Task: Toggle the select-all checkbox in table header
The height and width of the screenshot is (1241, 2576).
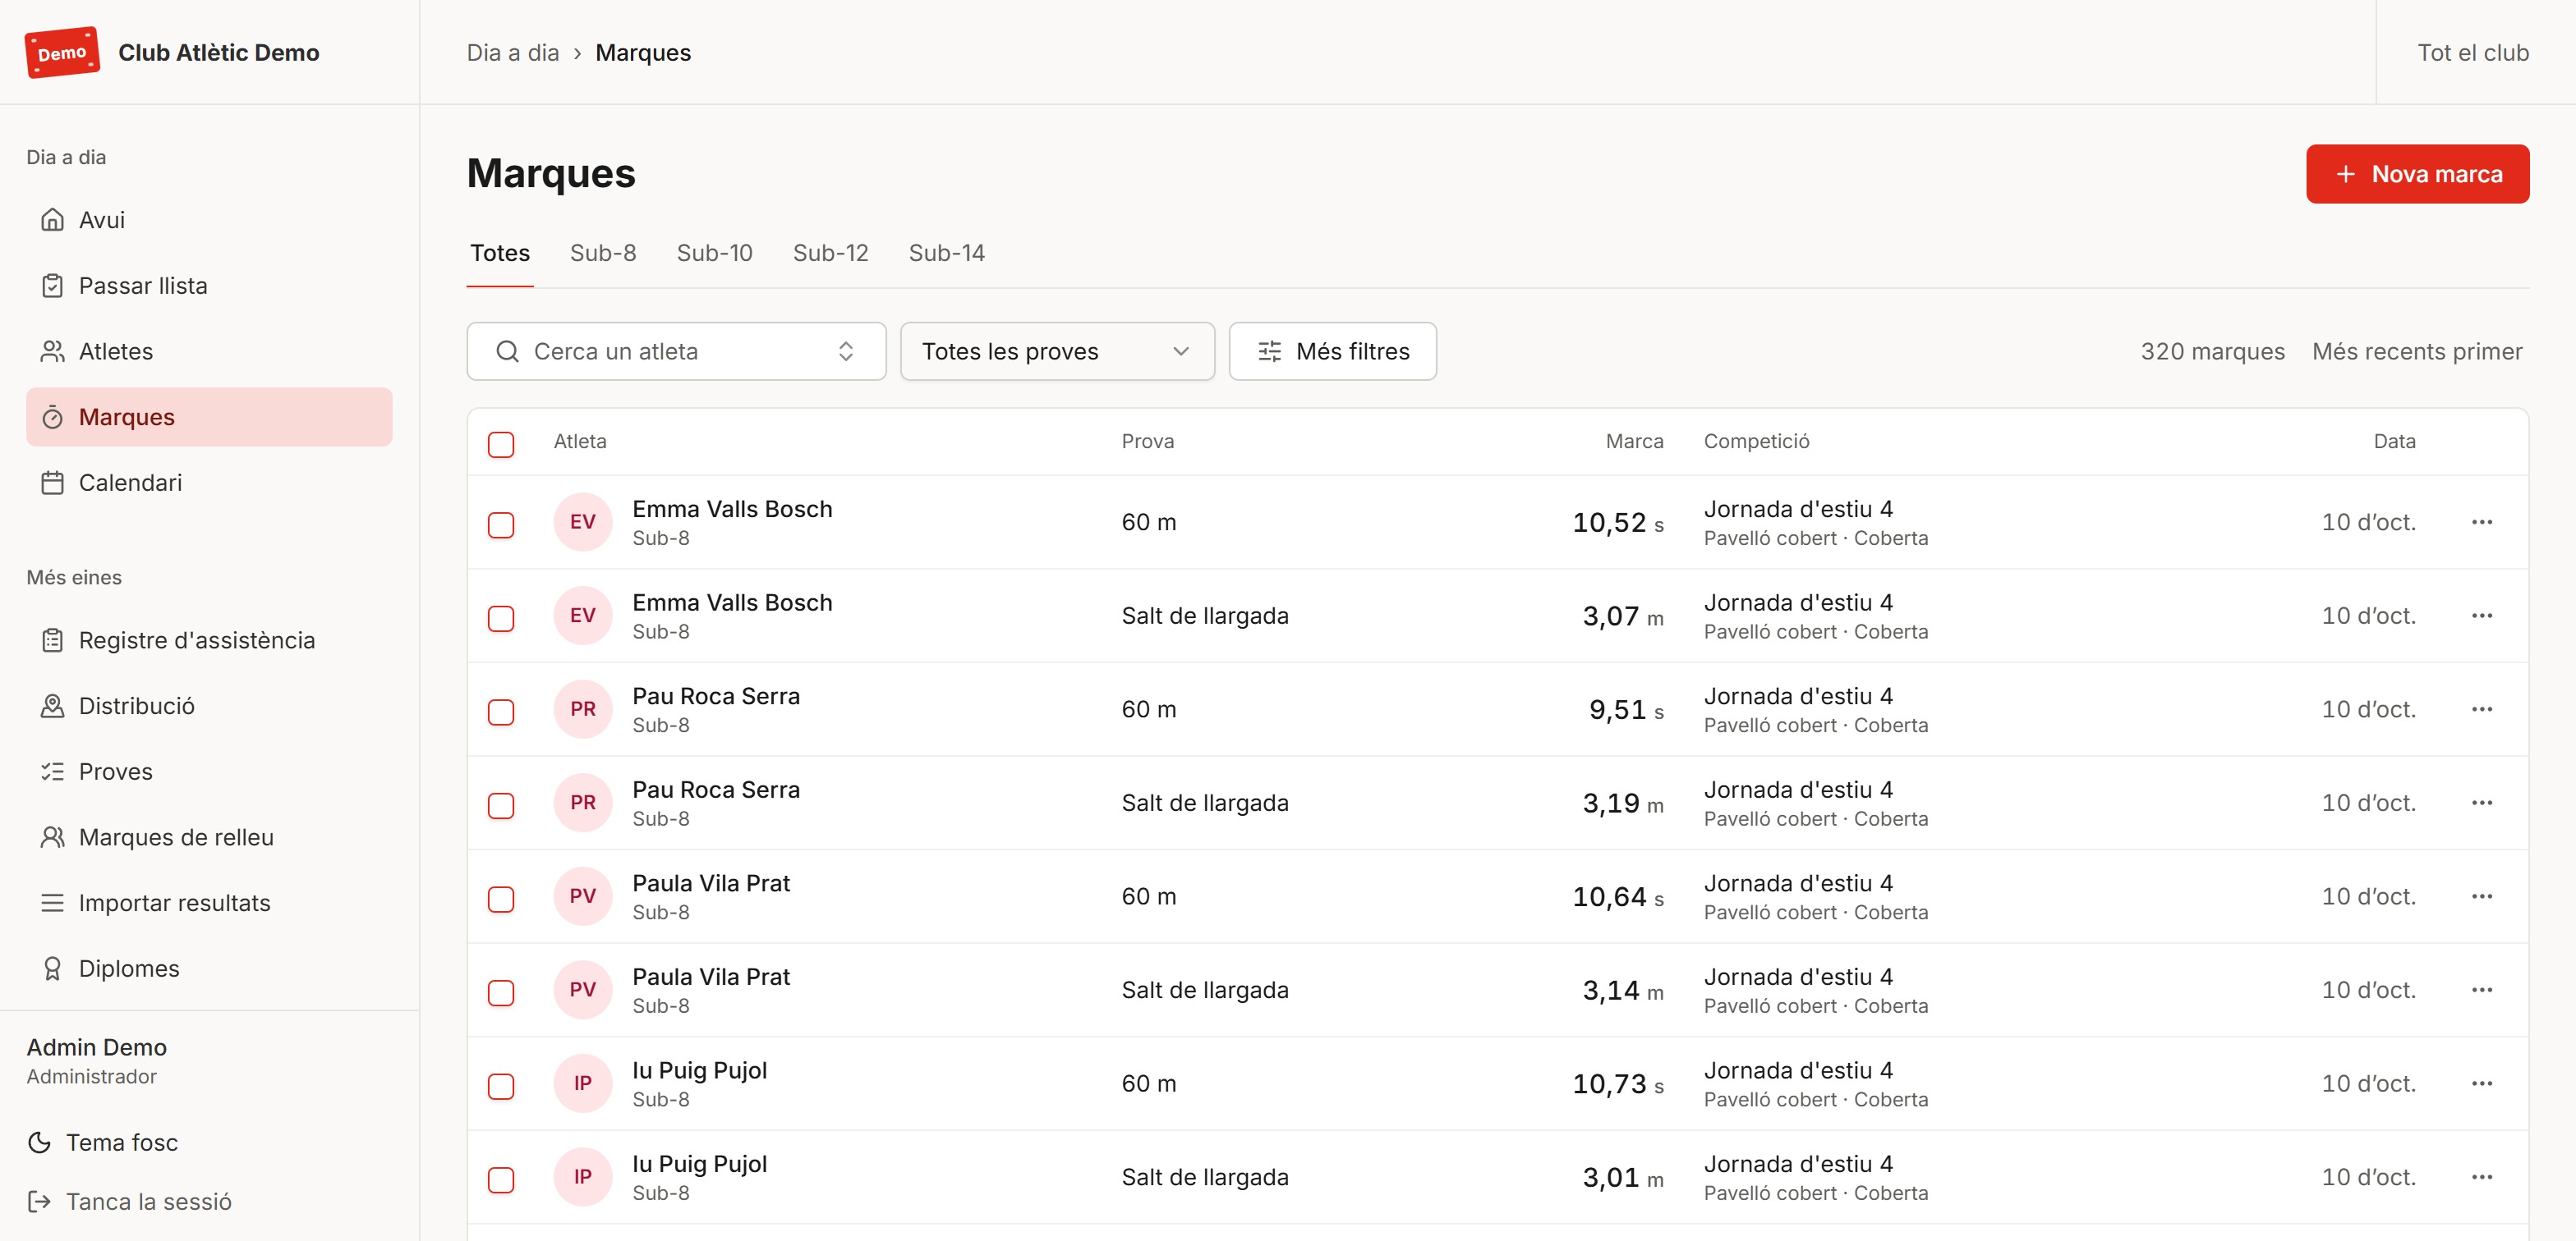Action: [x=501, y=445]
